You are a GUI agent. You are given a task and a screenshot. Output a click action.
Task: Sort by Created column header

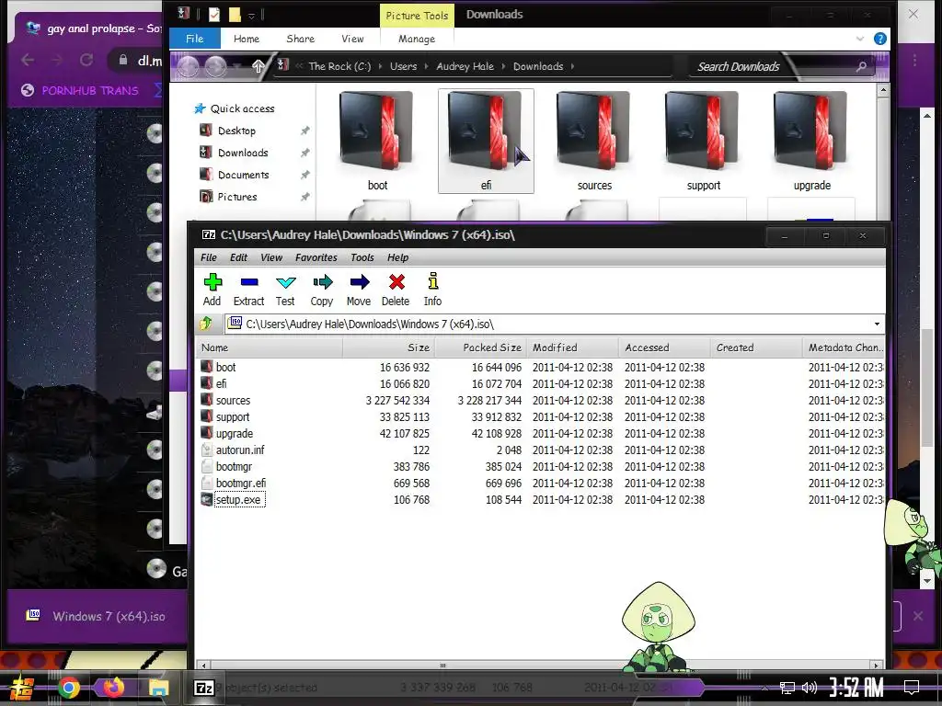point(756,347)
